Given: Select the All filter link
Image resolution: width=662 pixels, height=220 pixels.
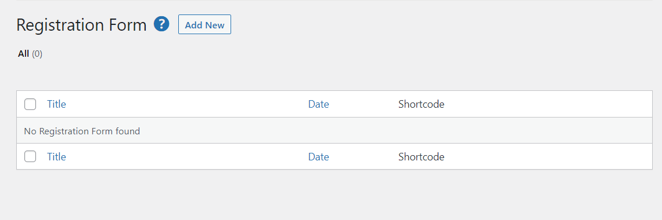Looking at the screenshot, I should (24, 53).
